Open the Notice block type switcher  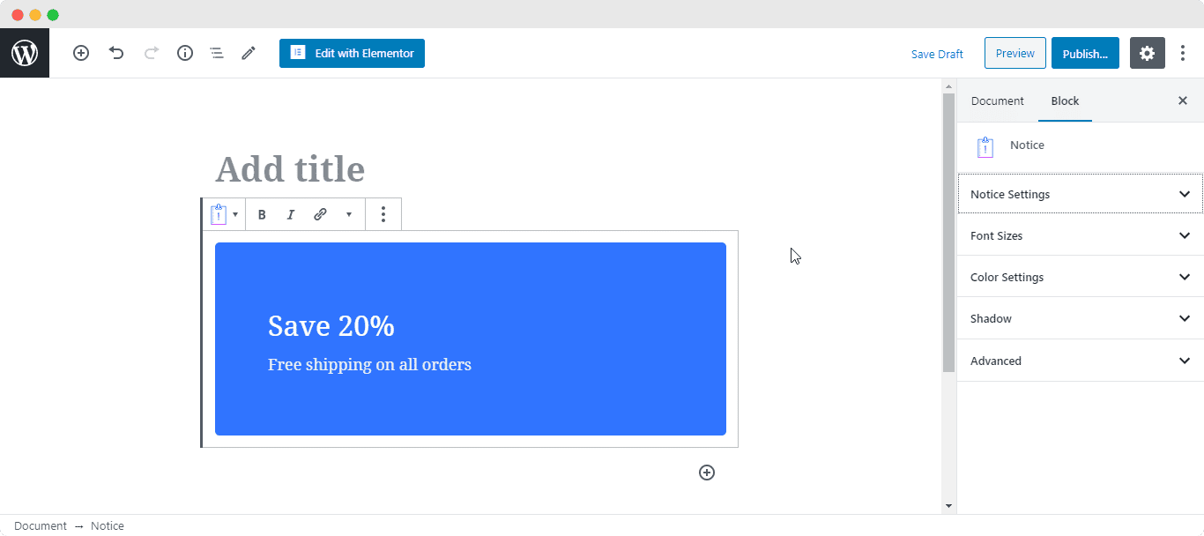(x=224, y=214)
